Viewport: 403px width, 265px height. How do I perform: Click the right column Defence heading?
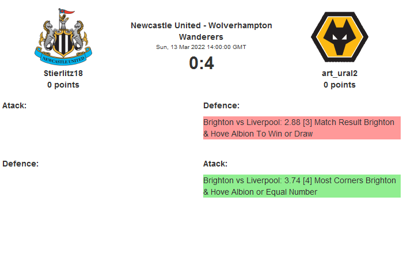coord(221,105)
